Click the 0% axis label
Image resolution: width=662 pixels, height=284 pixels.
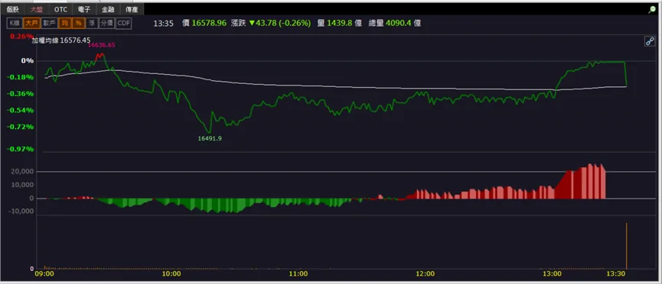pyautogui.click(x=28, y=60)
